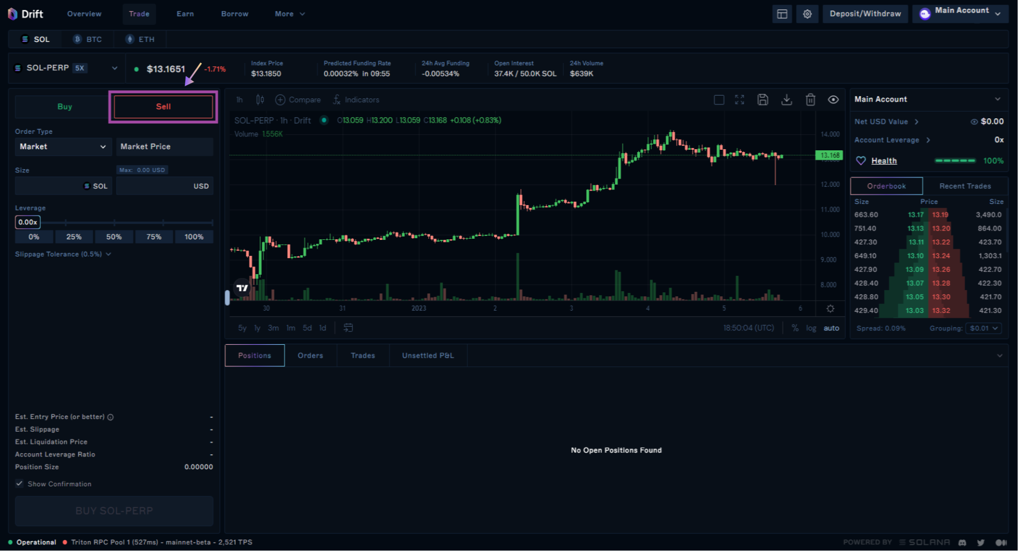Open the Unsettled P&L tab
Image resolution: width=1018 pixels, height=551 pixels.
[x=428, y=355]
